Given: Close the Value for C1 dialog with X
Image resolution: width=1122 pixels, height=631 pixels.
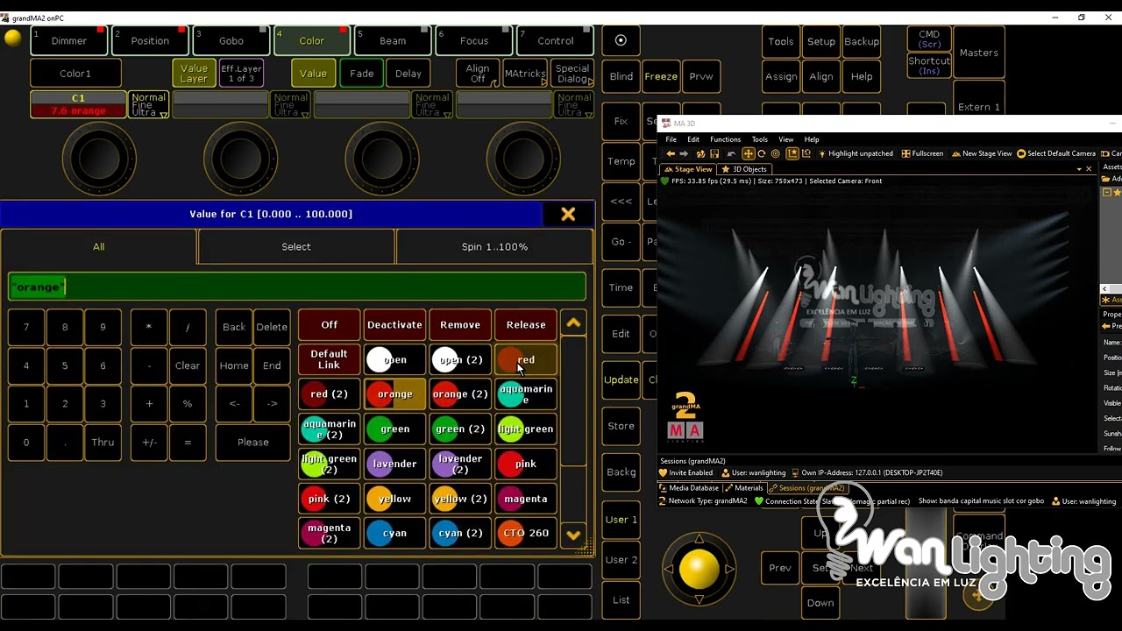Looking at the screenshot, I should coord(568,214).
